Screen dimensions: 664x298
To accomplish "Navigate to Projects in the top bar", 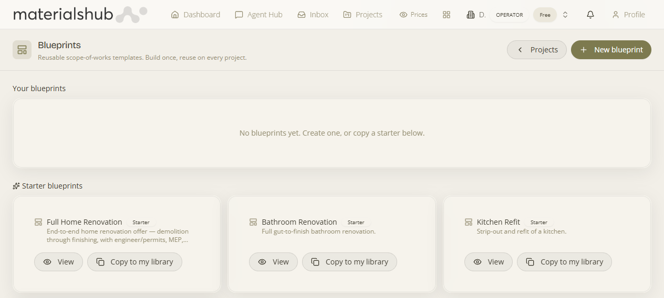I will tap(362, 15).
